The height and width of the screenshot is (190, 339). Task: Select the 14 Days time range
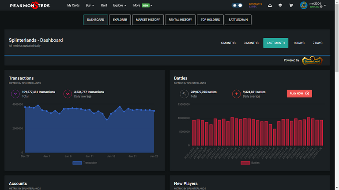click(x=299, y=43)
